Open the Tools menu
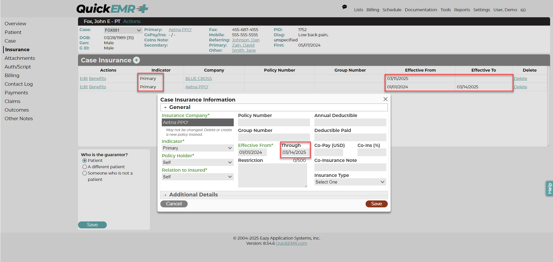 (x=446, y=10)
